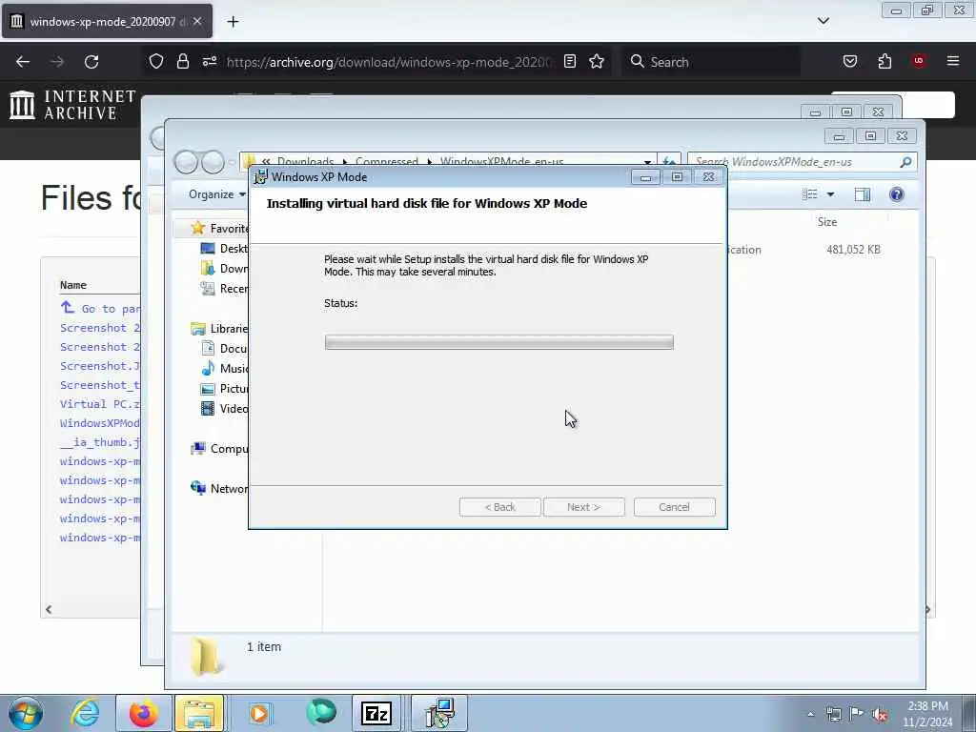Viewport: 976px width, 732px height.
Task: Select Desktop in Explorer navigation pane
Action: click(x=224, y=249)
